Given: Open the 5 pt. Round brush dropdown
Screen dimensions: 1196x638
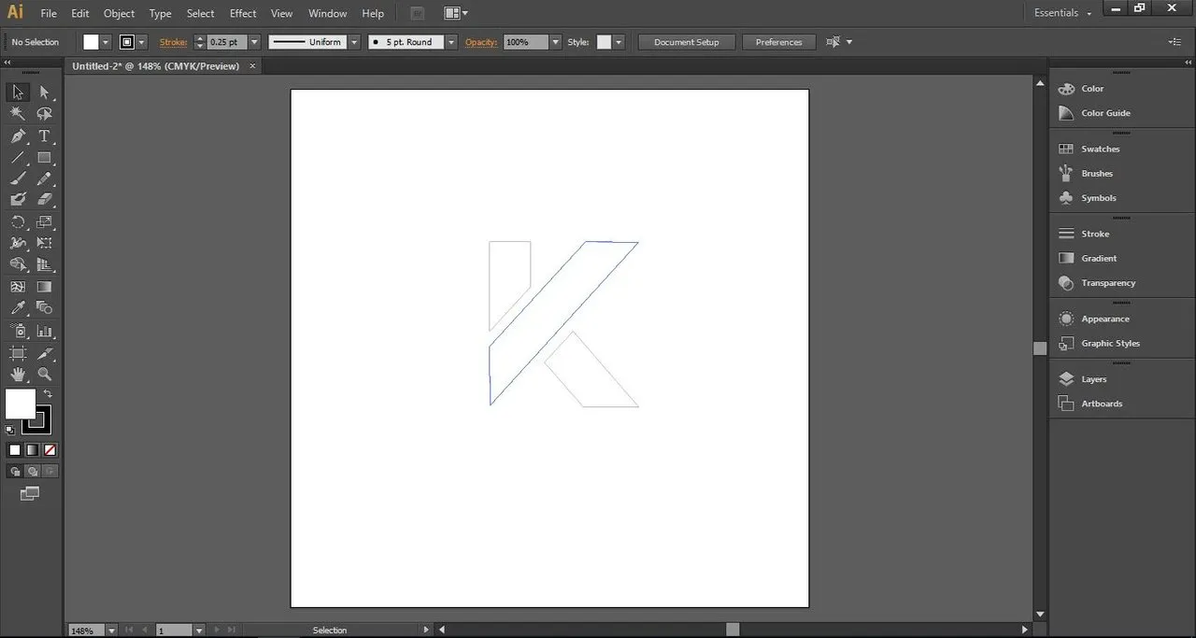Looking at the screenshot, I should point(451,42).
